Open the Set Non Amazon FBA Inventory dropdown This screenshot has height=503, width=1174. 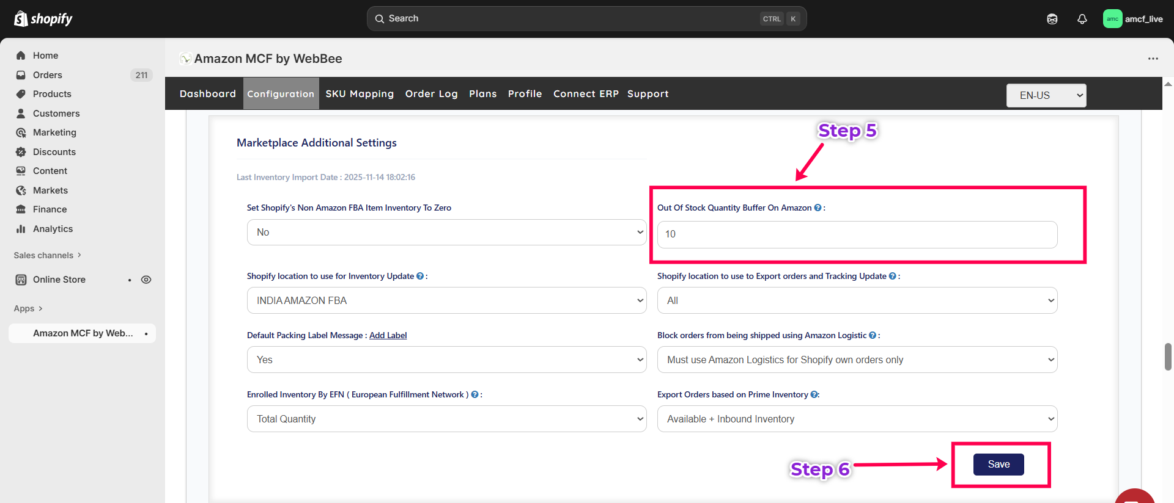coord(446,233)
